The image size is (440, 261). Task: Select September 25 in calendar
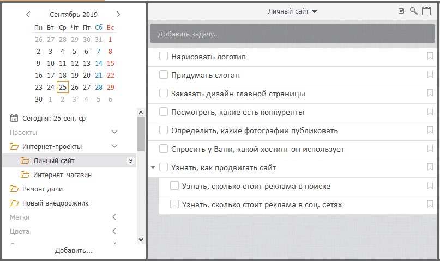[63, 88]
